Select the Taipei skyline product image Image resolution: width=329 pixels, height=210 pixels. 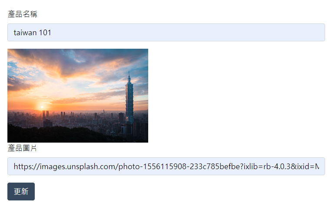pyautogui.click(x=78, y=96)
